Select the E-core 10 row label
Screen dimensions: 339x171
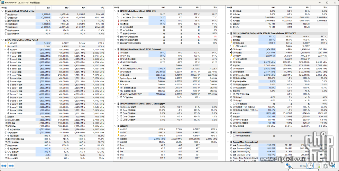[x=16, y=85]
